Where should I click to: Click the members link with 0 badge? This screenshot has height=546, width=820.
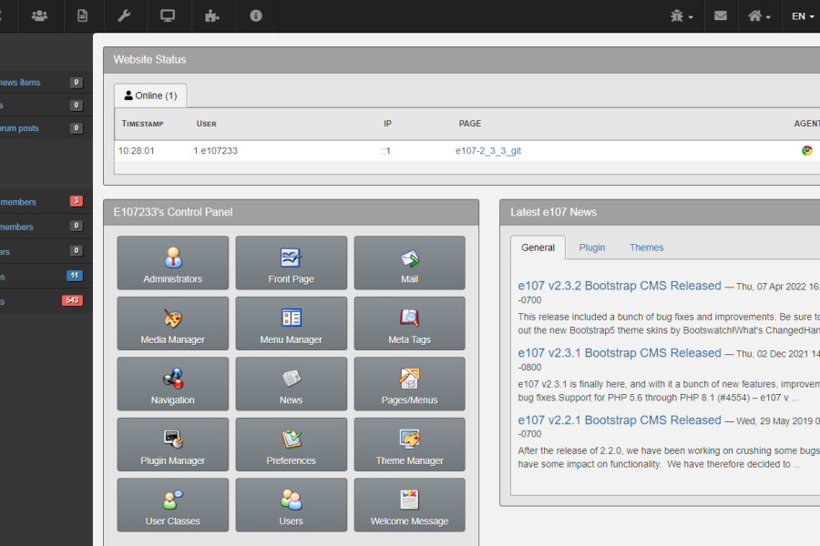16,227
